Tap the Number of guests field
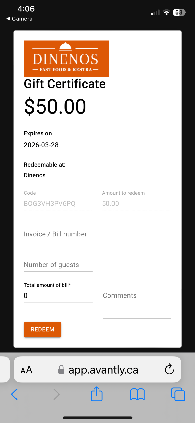Image resolution: width=195 pixels, height=423 pixels. point(58,265)
